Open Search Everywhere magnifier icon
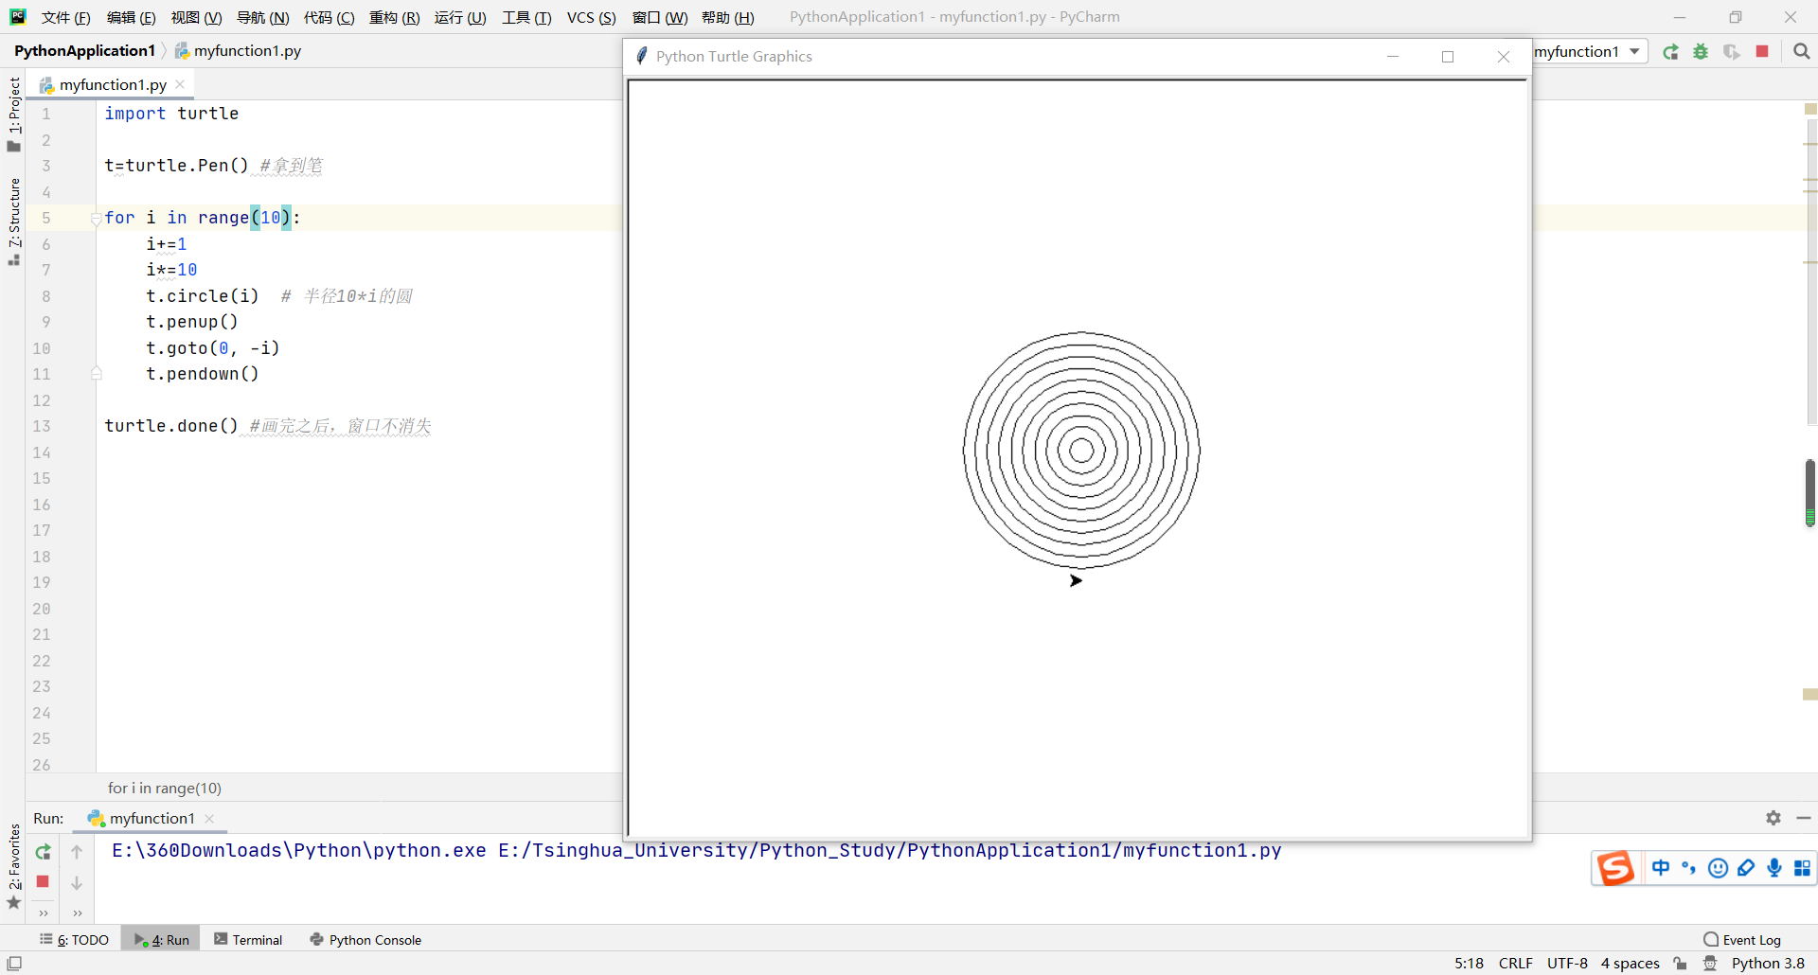The image size is (1818, 975). (x=1802, y=52)
